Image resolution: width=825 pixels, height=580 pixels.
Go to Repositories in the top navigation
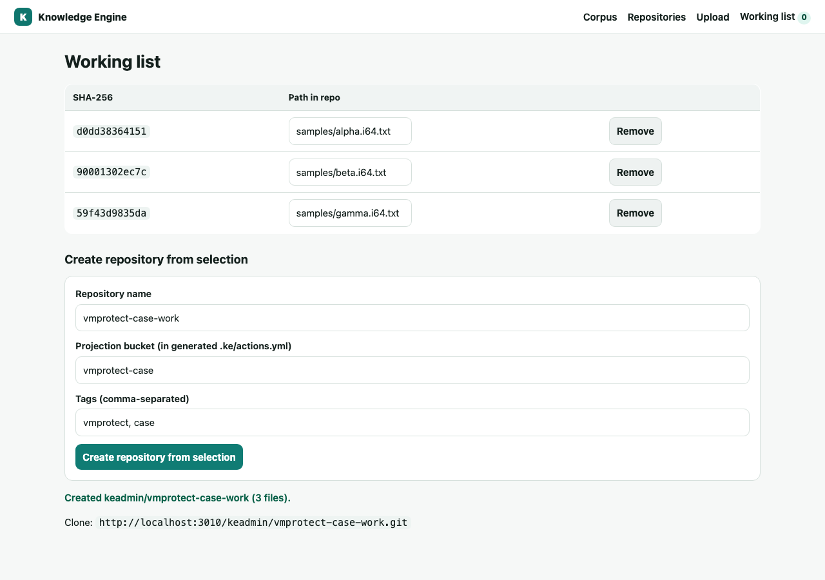[657, 17]
